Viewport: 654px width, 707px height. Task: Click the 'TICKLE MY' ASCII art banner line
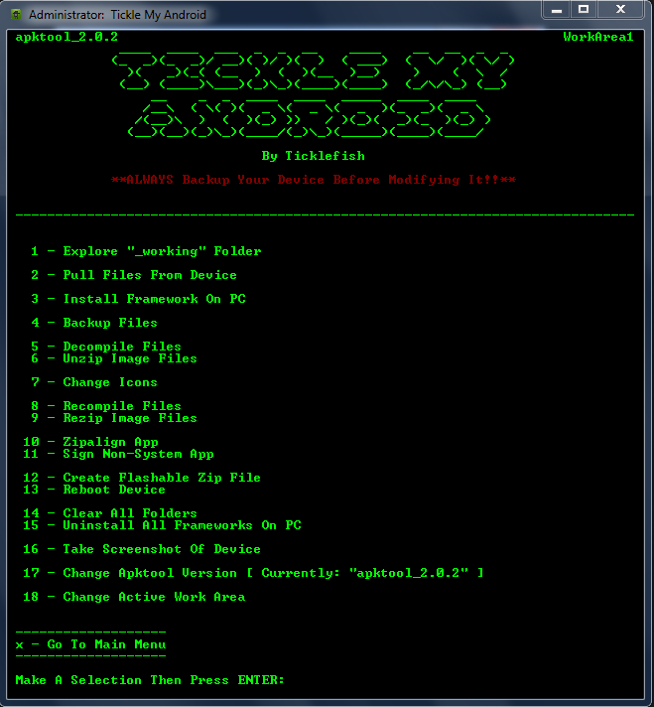coord(314,71)
